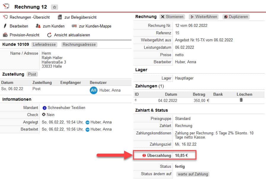The image size is (266, 179).
Task: Click the Schneehuber Textilien mandant icon
Action: (44, 108)
